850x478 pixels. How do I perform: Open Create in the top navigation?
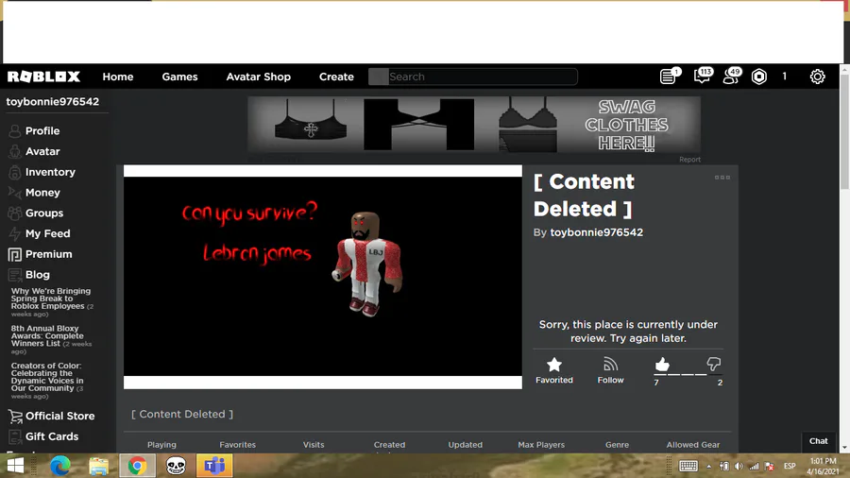(336, 77)
